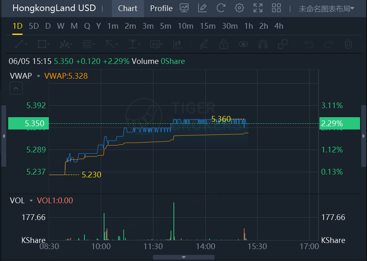Switch to the Profile tab
The image size is (367, 261).
tap(161, 9)
